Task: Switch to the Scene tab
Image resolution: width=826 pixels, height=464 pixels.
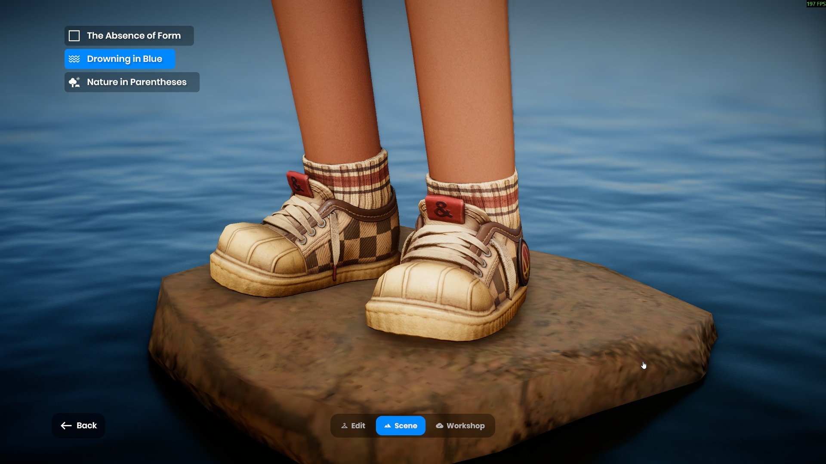Action: coord(401,426)
